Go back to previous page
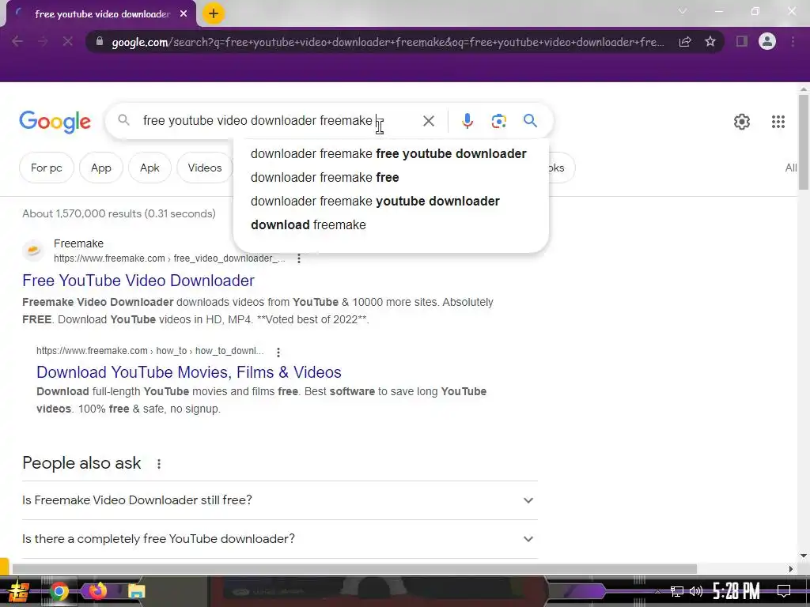Screen dimensions: 810x607 (x=17, y=41)
